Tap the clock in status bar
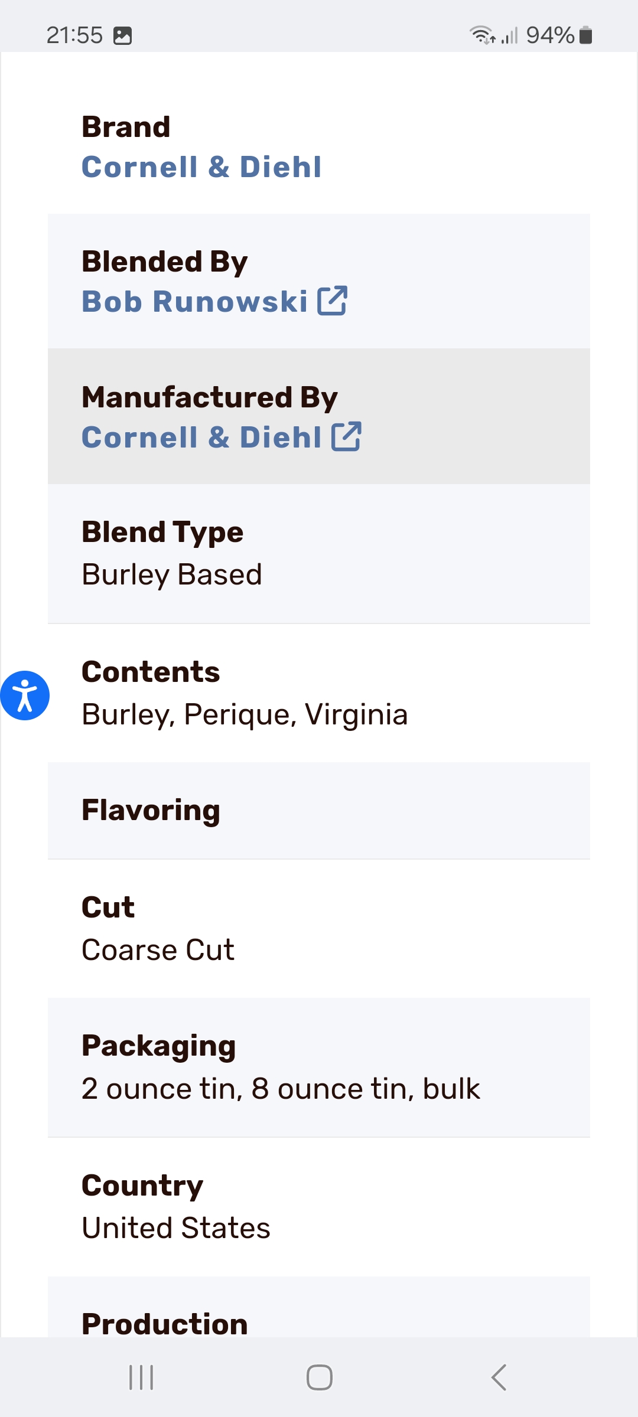 pos(74,35)
